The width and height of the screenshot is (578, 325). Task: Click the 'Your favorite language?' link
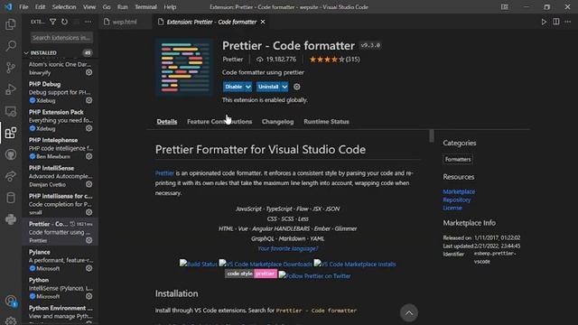pyautogui.click(x=287, y=248)
